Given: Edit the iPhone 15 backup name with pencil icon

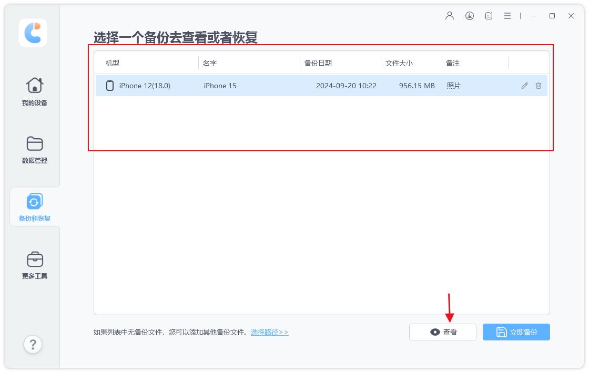Looking at the screenshot, I should click(524, 86).
